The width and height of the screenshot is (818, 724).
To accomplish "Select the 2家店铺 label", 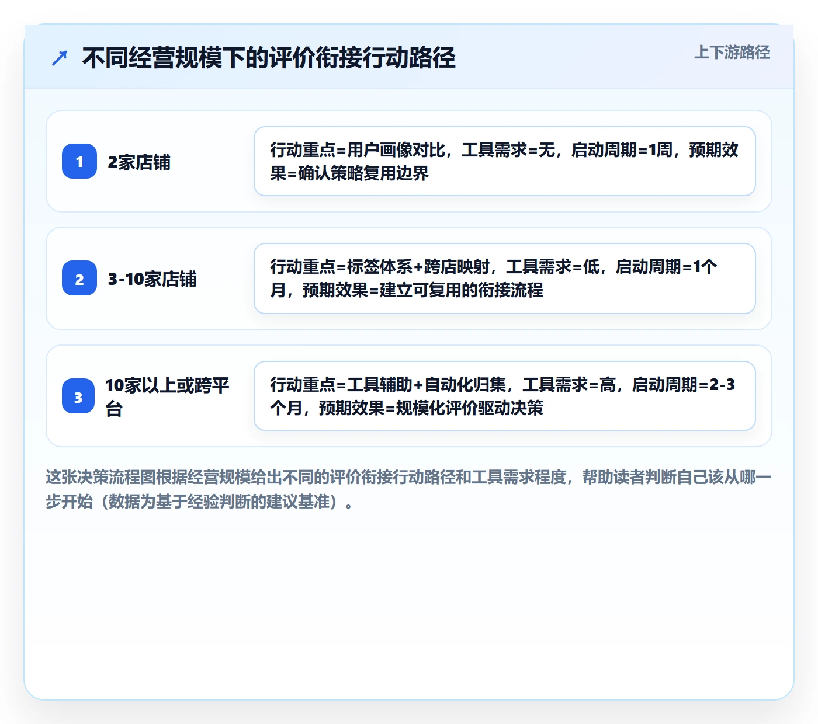I will (139, 162).
